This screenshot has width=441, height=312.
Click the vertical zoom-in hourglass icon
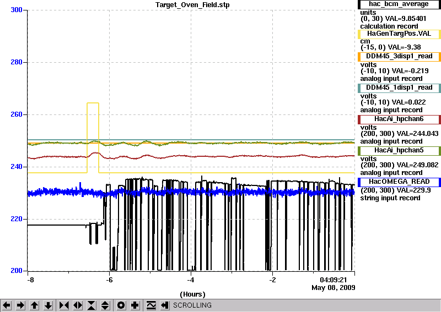(92, 305)
